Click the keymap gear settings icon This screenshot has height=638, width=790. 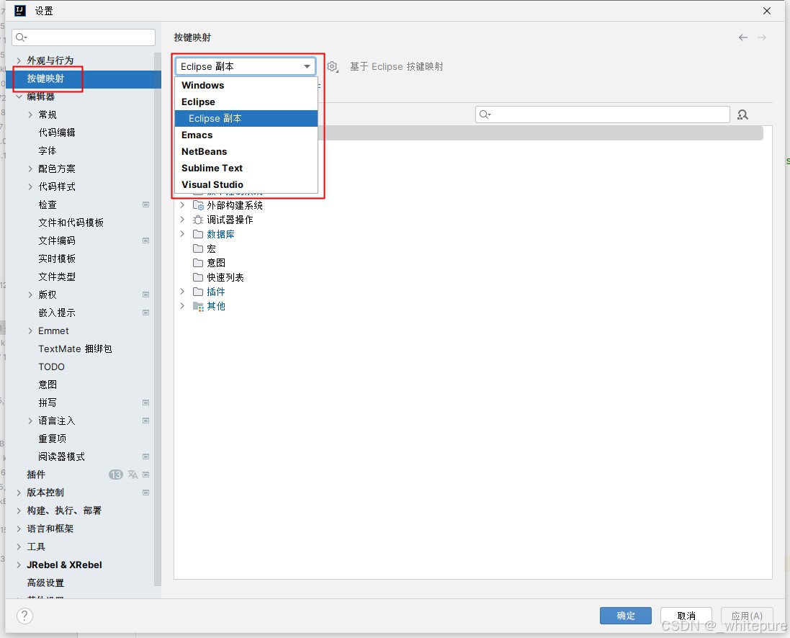pyautogui.click(x=332, y=66)
